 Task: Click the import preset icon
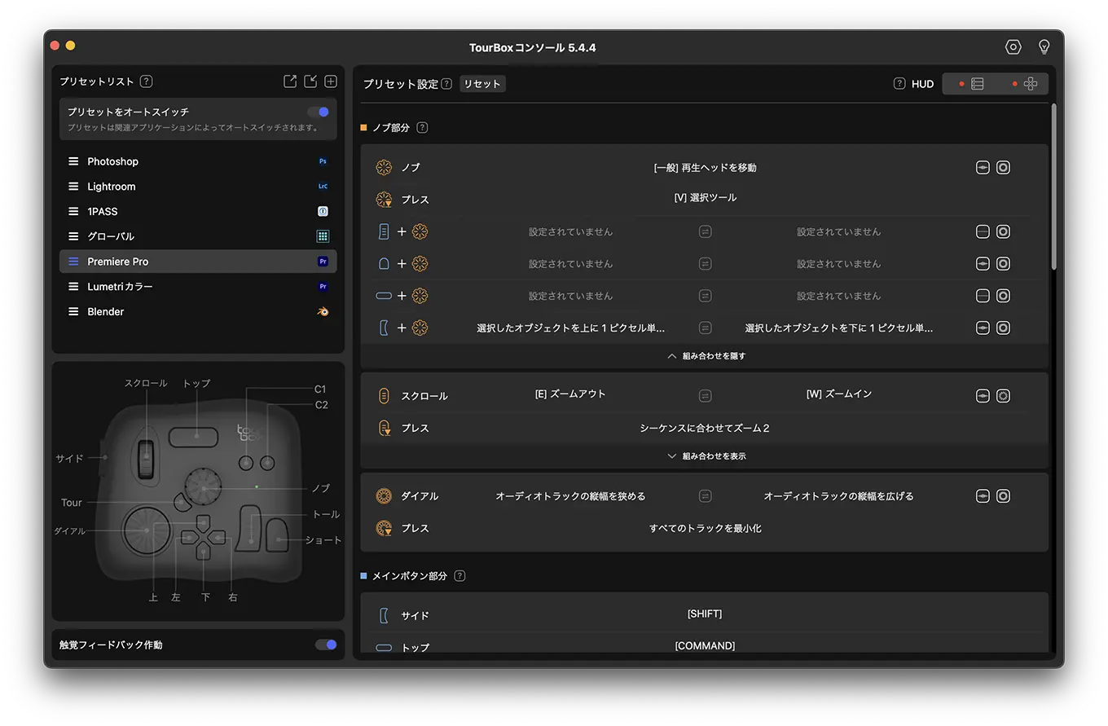[x=310, y=81]
